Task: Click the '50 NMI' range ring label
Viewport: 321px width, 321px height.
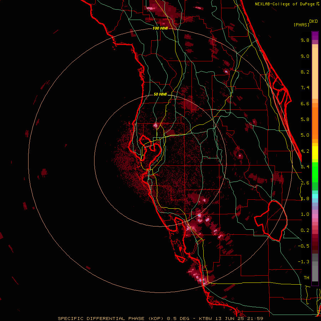Action: tap(160, 94)
